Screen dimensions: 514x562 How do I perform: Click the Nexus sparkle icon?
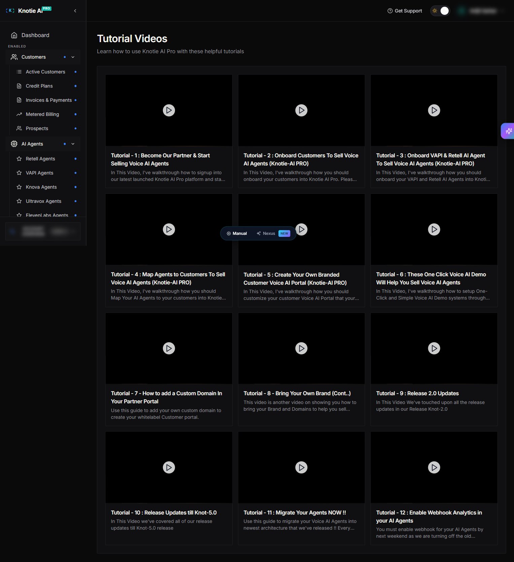click(259, 233)
